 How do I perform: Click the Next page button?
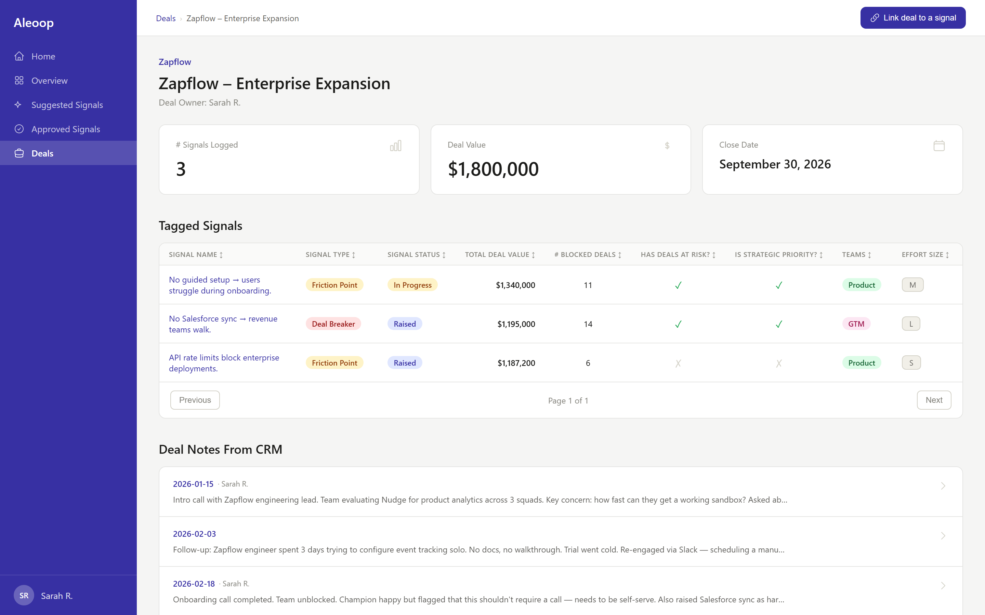click(x=934, y=400)
